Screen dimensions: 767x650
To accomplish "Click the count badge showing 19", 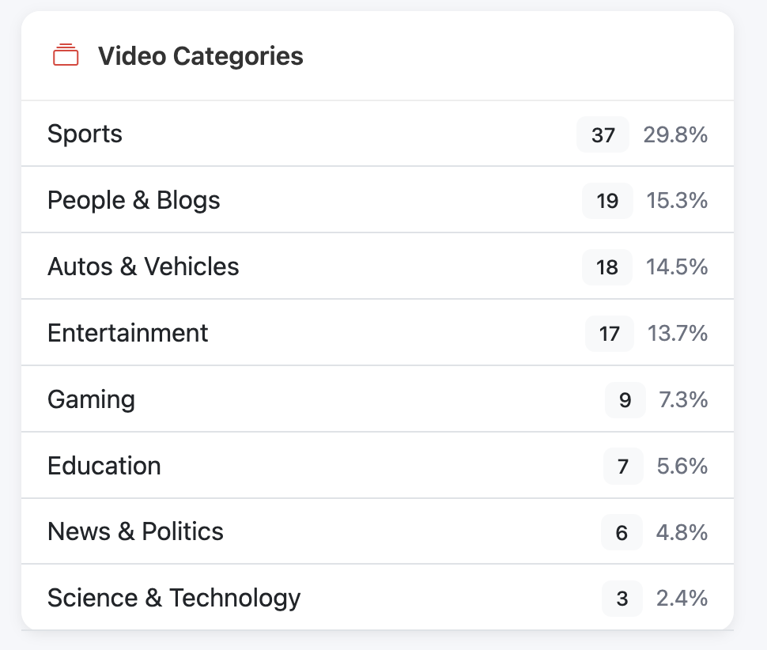I will [606, 201].
